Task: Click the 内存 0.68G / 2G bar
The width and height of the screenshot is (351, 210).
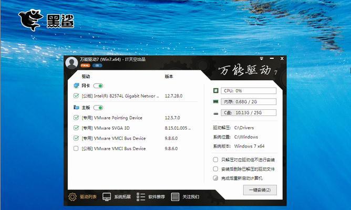Action: pyautogui.click(x=249, y=101)
